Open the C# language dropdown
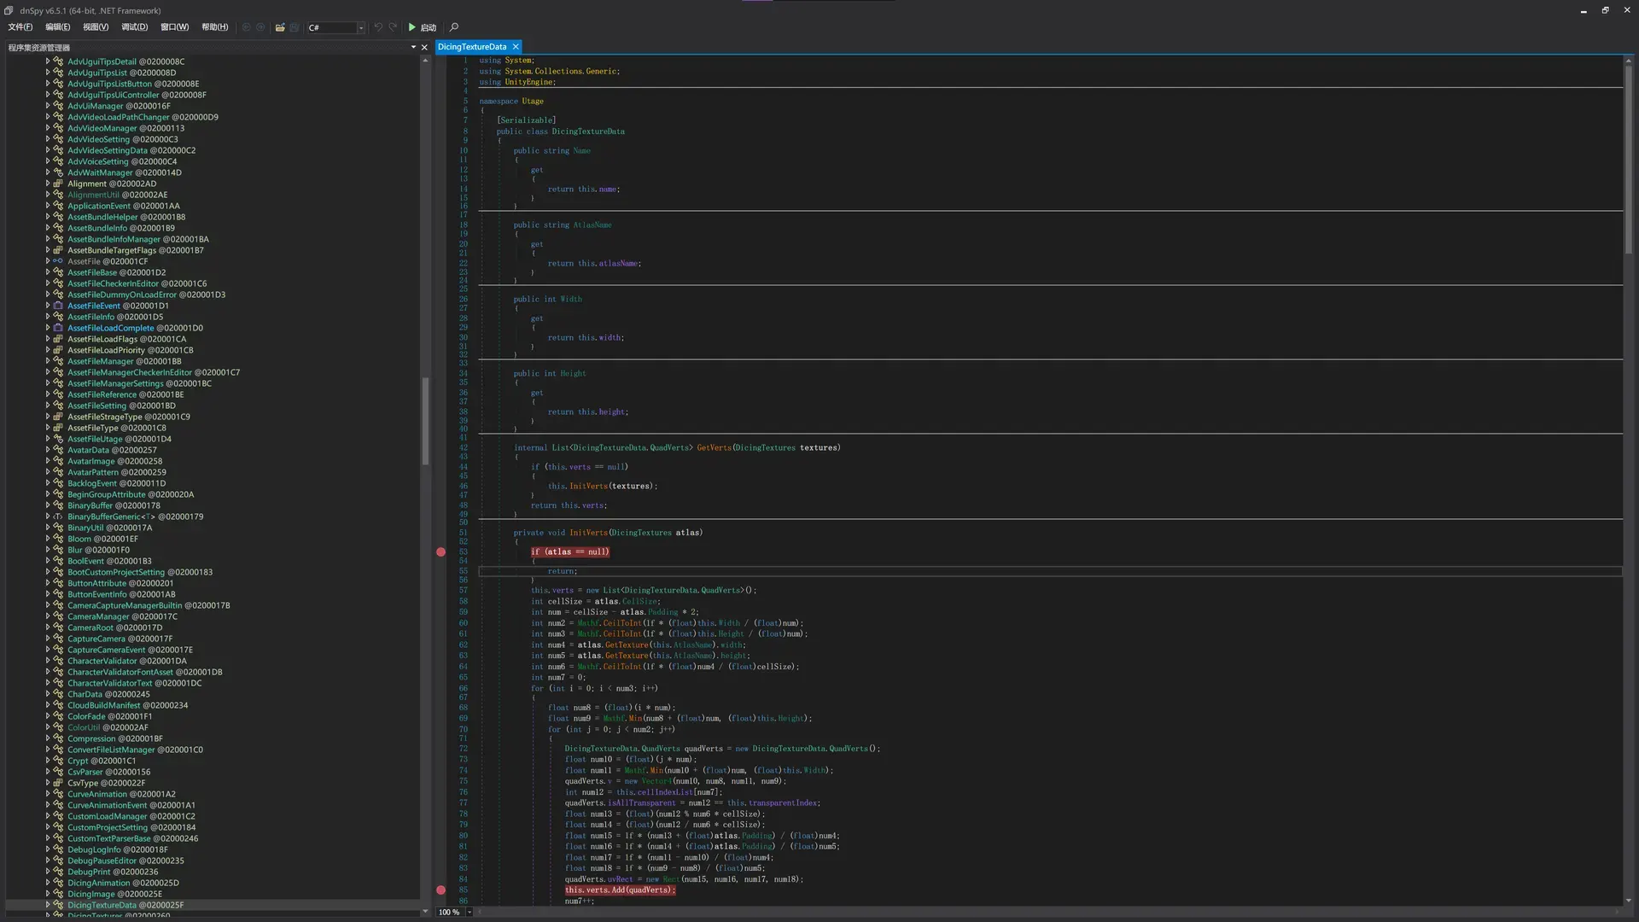The height and width of the screenshot is (922, 1639). click(x=335, y=27)
